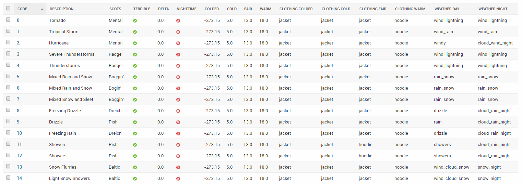Viewport: 522px width, 184px height.
Task: Tick the checkbox for code 14 row
Action: click(8, 178)
